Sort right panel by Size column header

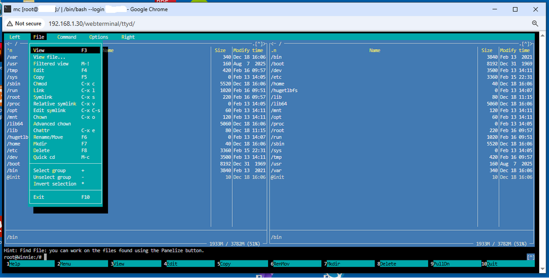click(x=486, y=51)
